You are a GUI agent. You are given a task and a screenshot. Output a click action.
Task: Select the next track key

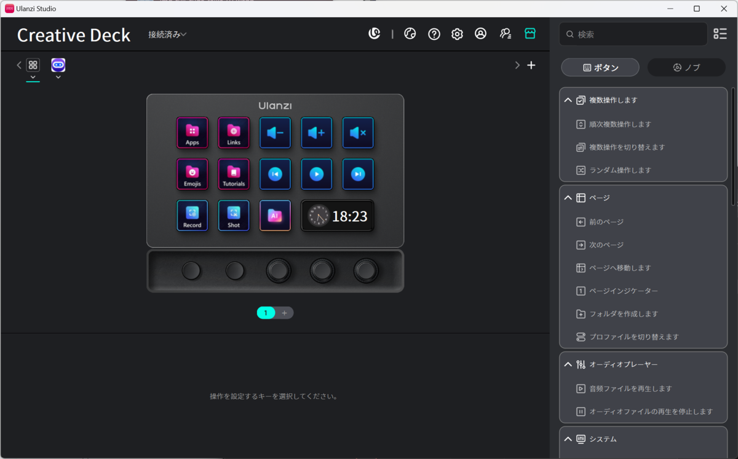click(x=358, y=174)
